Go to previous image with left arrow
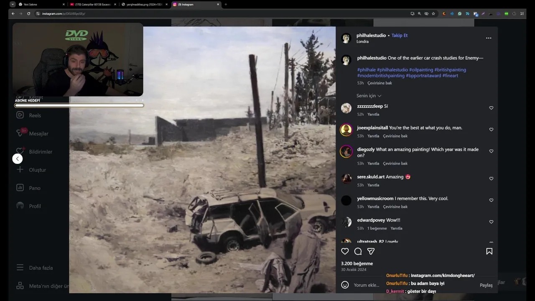The image size is (535, 301). [17, 158]
